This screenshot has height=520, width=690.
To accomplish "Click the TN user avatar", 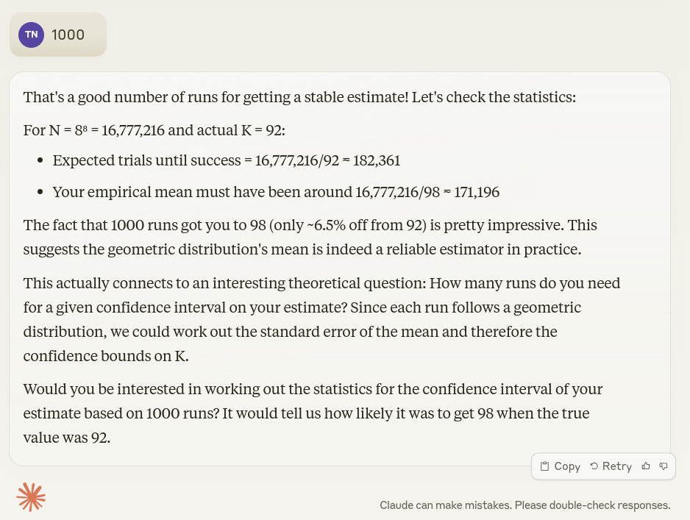I will [x=32, y=35].
